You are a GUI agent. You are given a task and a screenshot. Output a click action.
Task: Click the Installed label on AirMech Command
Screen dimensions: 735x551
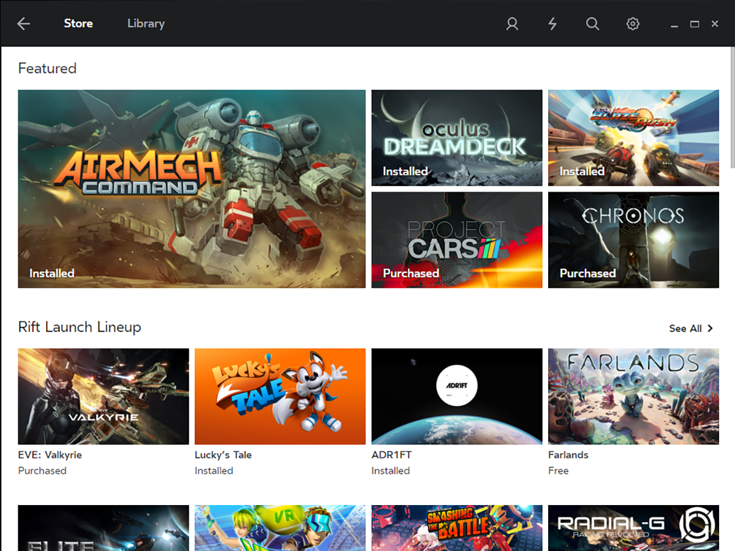click(52, 274)
